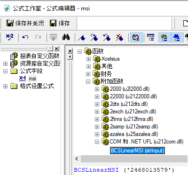Toggle the function tree view icon
Image resolution: width=188 pixels, height=175 pixels.
click(x=164, y=38)
